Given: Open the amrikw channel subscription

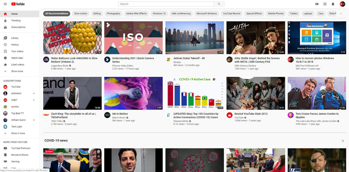Looking at the screenshot, I should (20, 107).
